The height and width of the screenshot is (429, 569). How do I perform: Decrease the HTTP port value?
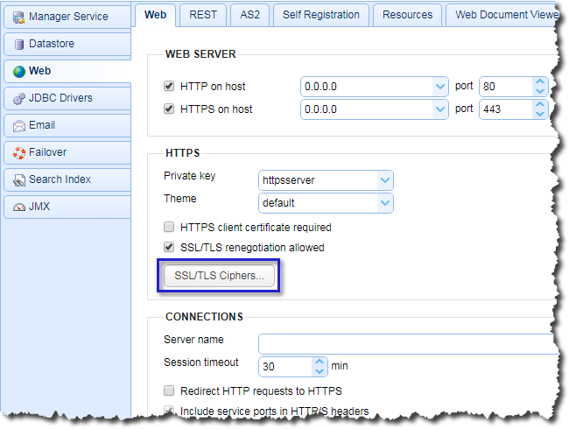540,91
